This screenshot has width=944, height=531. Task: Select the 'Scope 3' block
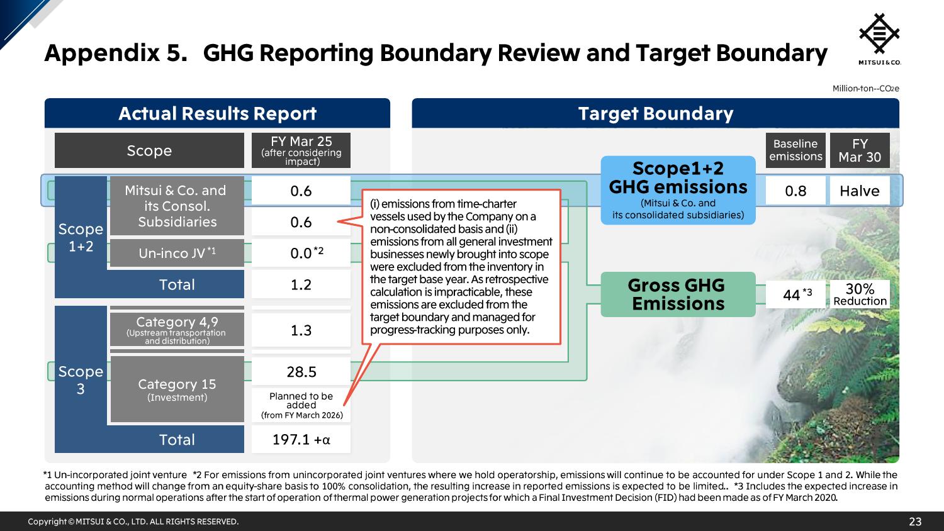tap(81, 379)
